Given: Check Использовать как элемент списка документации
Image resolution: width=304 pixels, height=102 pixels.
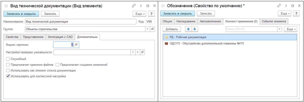Looking at the screenshot, I should pyautogui.click(x=8, y=70).
